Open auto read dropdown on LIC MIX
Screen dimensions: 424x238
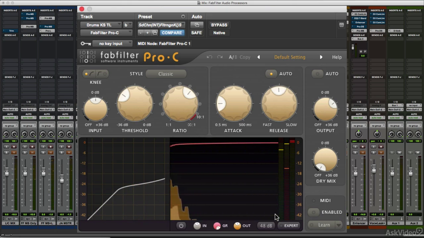coord(10,118)
